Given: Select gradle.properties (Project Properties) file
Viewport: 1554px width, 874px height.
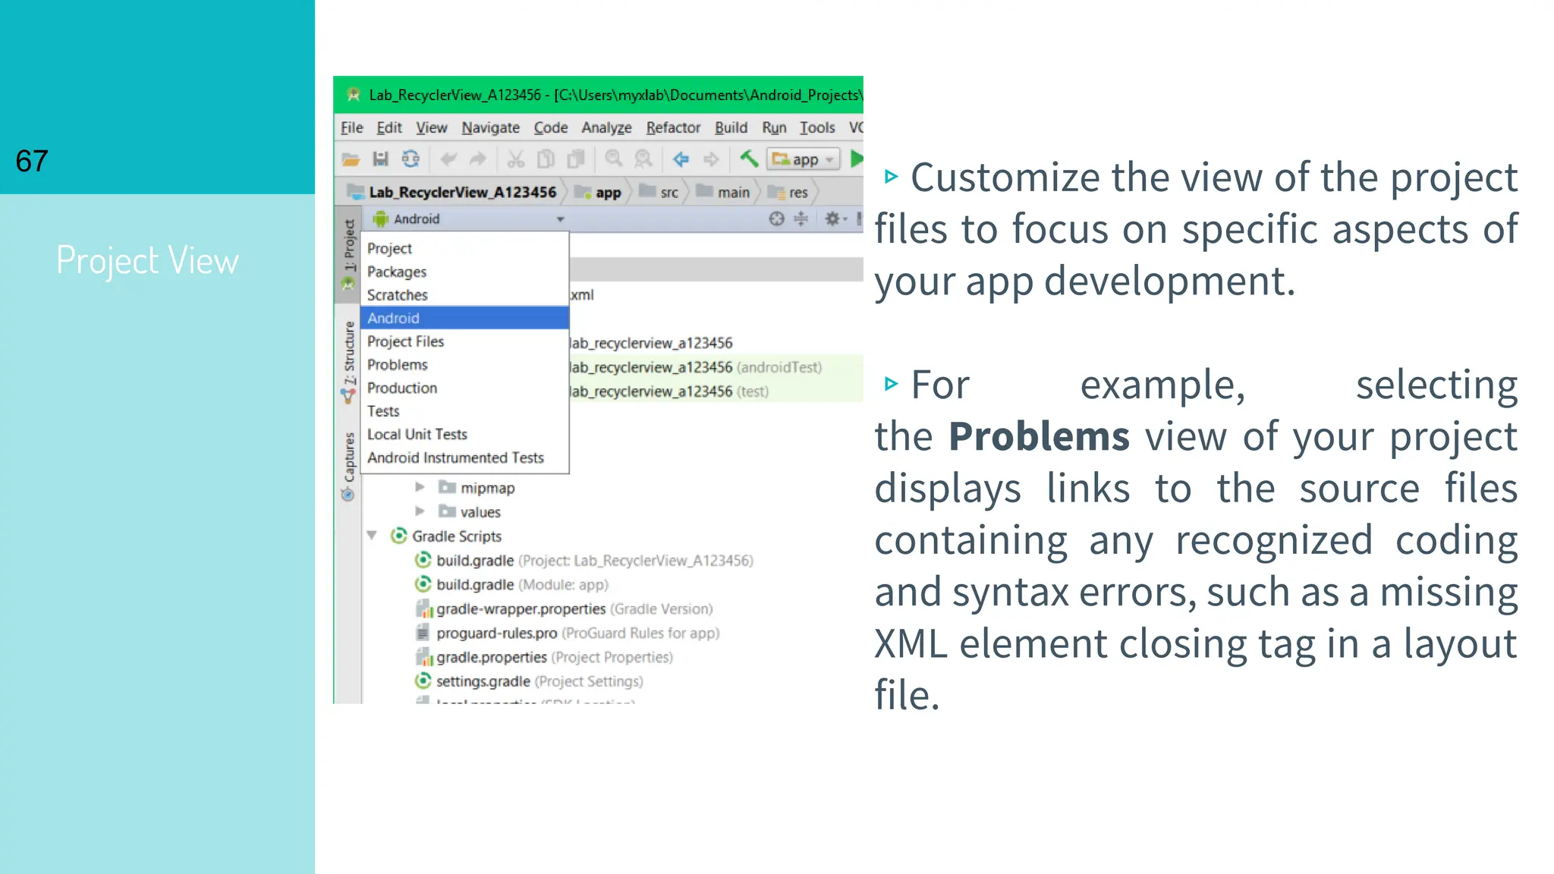Looking at the screenshot, I should point(544,657).
